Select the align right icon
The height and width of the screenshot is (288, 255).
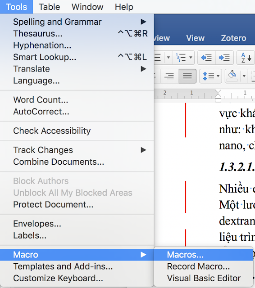click(169, 76)
